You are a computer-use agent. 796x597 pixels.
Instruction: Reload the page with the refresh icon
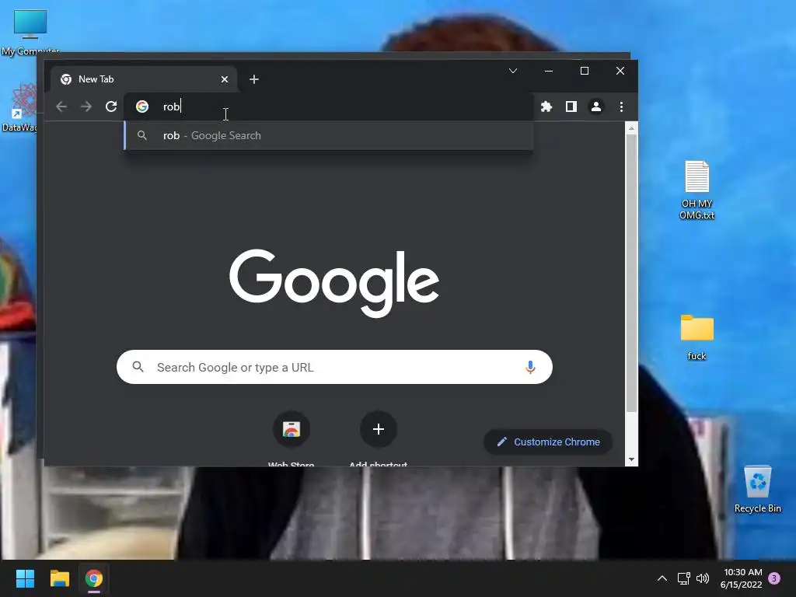tap(111, 106)
